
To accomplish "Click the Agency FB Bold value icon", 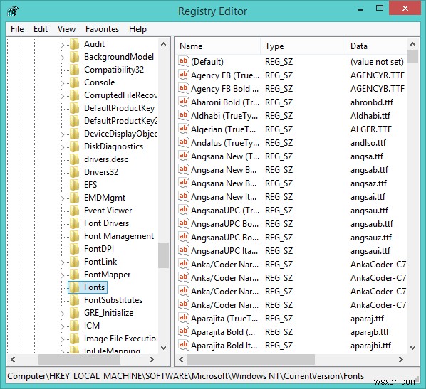I will (183, 88).
